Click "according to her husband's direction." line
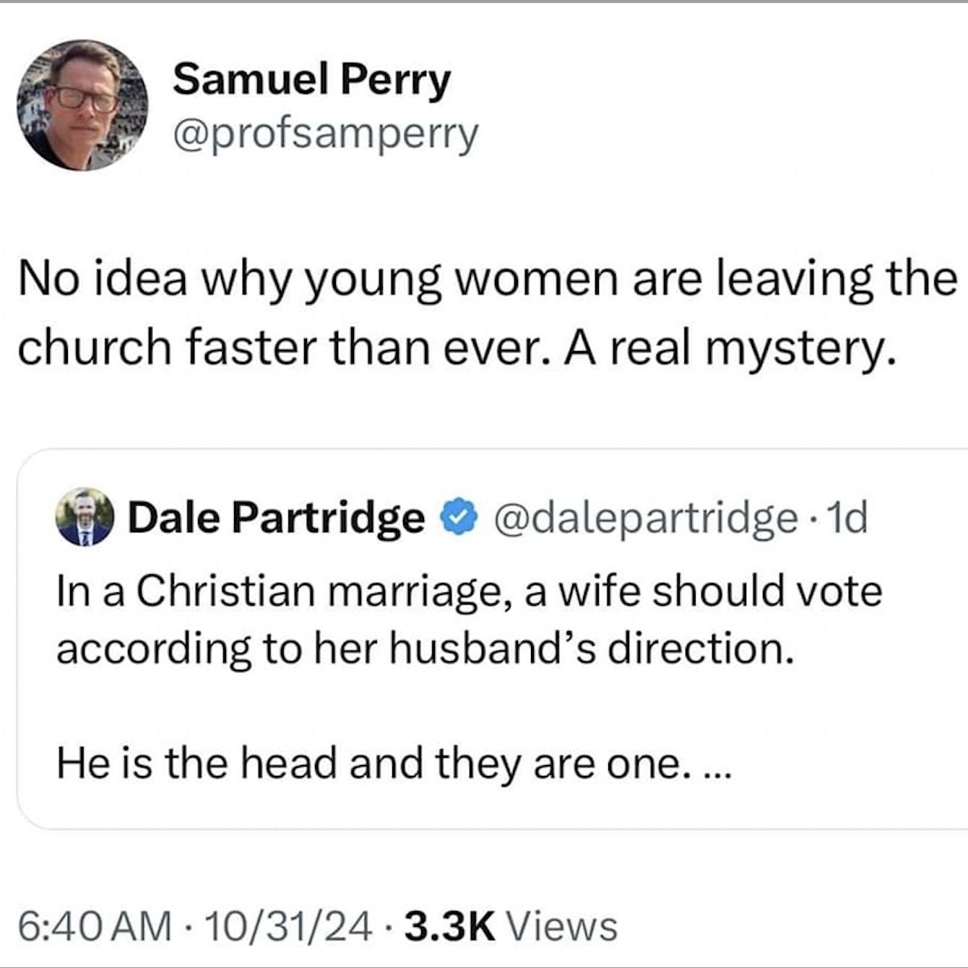The image size is (968, 968). (425, 648)
